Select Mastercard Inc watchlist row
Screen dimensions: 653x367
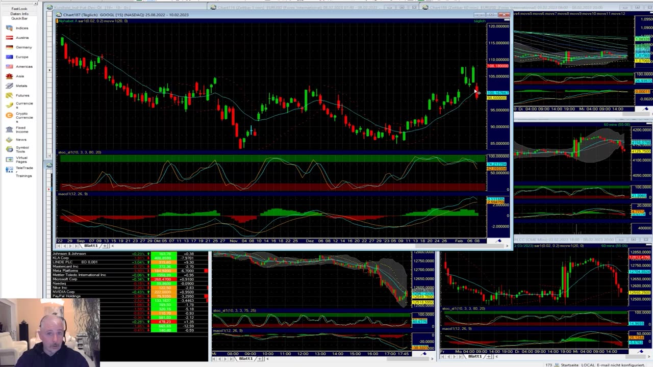(130, 266)
